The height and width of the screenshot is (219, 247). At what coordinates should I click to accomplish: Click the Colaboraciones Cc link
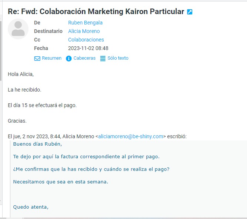click(86, 40)
